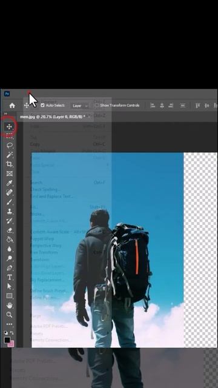Select the Eyedropper tool
Image resolution: width=218 pixels, height=388 pixels.
pyautogui.click(x=9, y=183)
